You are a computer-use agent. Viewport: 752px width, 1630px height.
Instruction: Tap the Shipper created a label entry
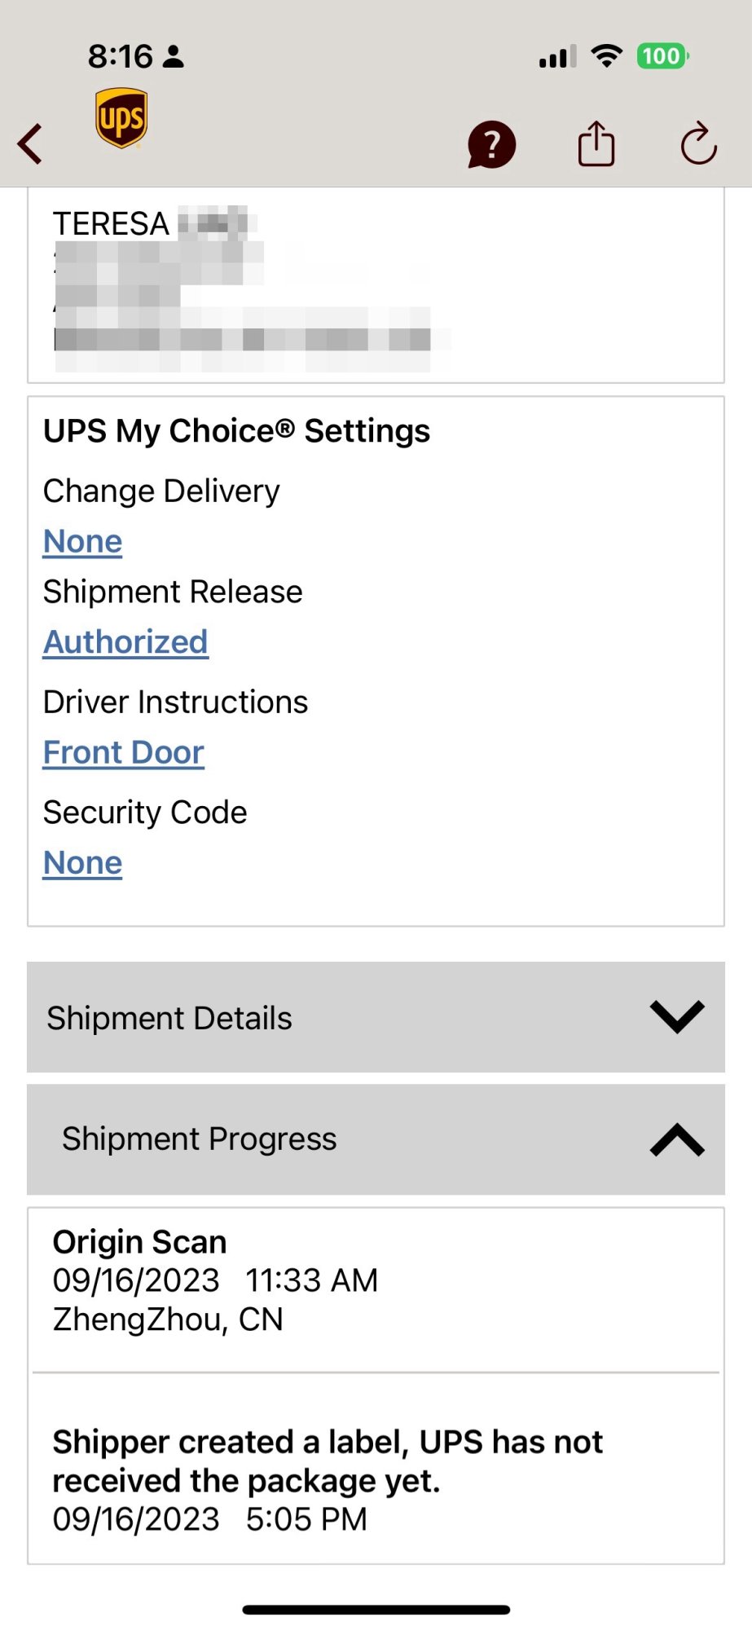pyautogui.click(x=376, y=1479)
